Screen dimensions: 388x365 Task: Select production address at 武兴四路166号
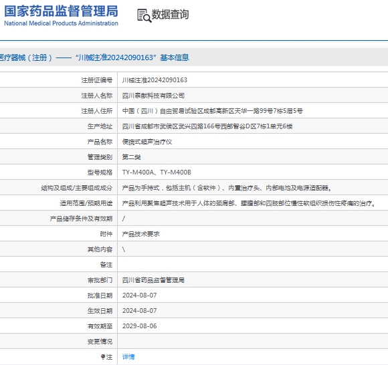(207, 126)
